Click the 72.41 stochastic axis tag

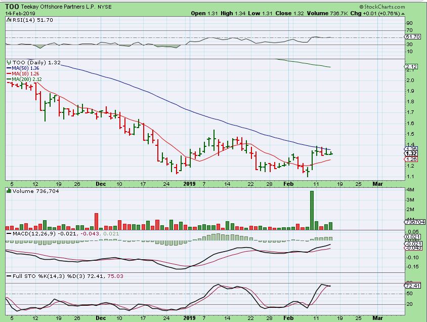tap(413, 286)
